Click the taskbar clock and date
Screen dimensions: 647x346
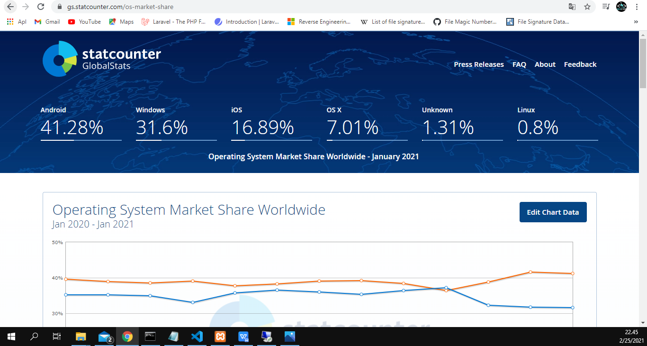click(x=631, y=337)
